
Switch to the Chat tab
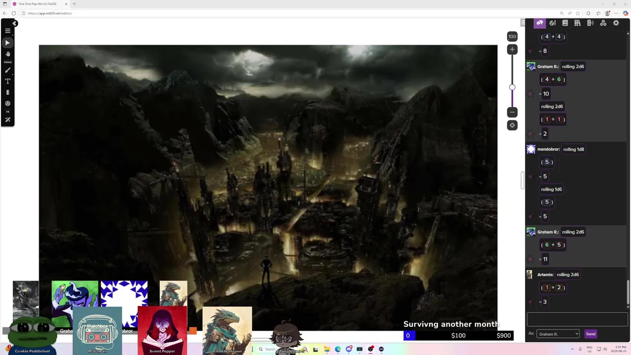540,23
